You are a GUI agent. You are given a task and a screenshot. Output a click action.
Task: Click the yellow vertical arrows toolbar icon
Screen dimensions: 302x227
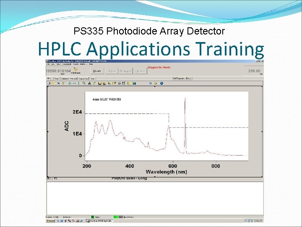pyautogui.click(x=64, y=83)
